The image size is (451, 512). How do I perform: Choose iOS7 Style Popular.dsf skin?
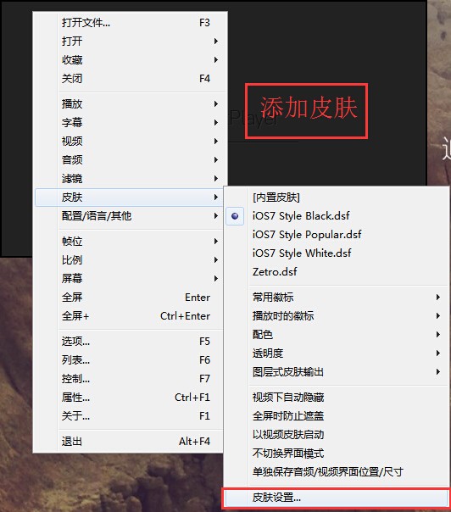click(337, 235)
